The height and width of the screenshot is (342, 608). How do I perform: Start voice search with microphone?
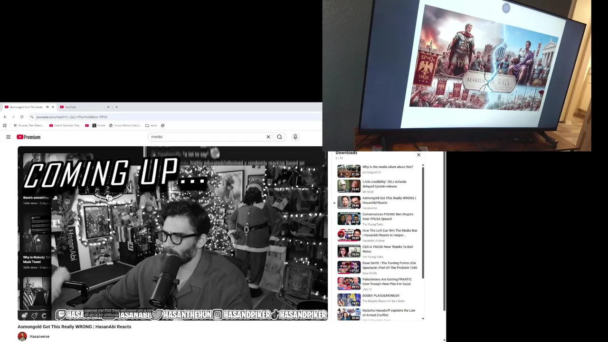tap(295, 137)
